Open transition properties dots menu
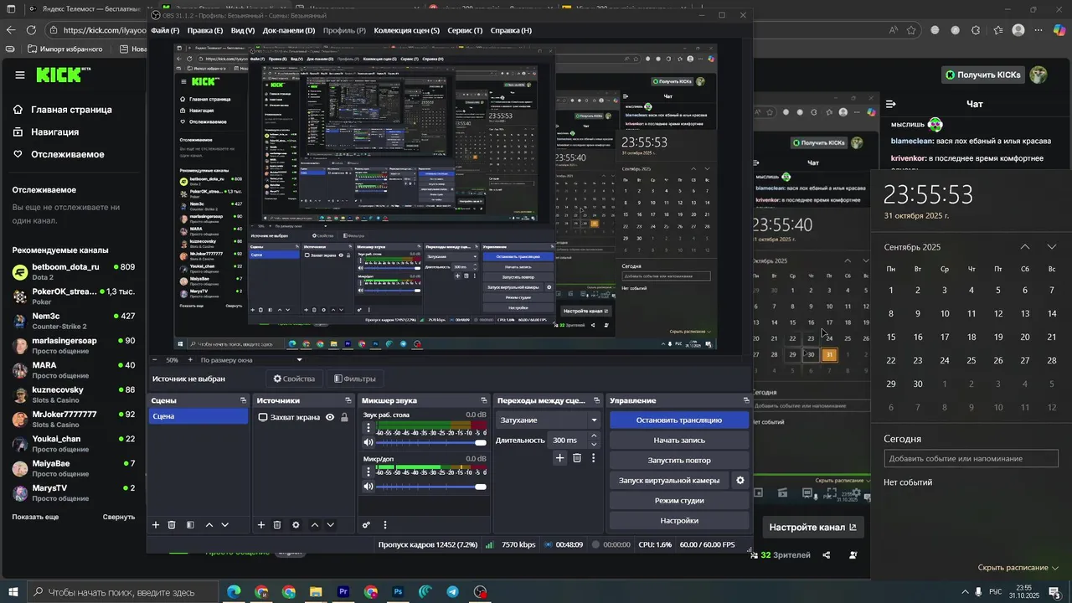Screen dimensions: 1072x603 tap(594, 458)
